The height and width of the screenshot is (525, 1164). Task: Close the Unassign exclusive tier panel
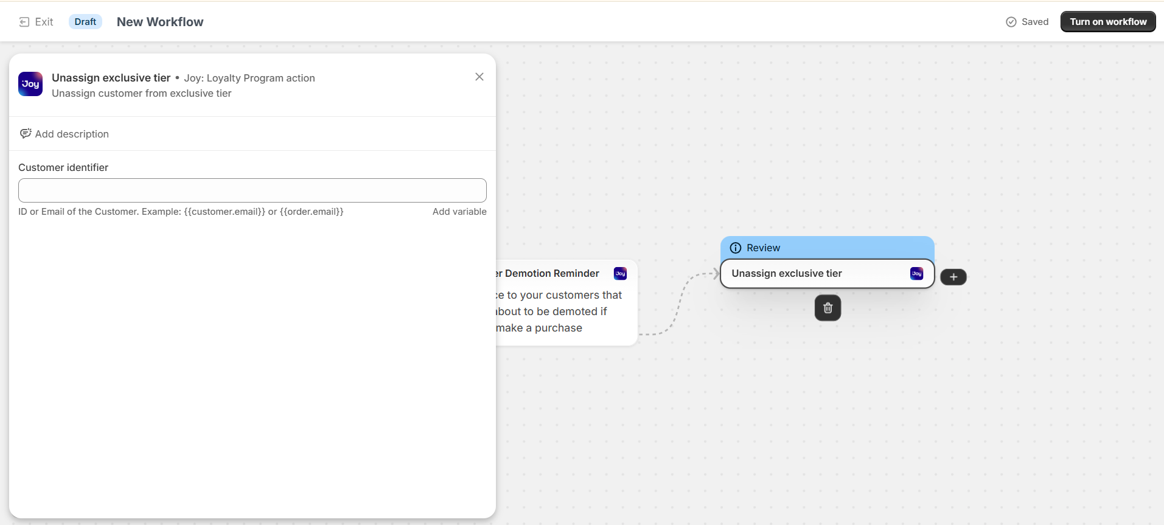(x=479, y=77)
